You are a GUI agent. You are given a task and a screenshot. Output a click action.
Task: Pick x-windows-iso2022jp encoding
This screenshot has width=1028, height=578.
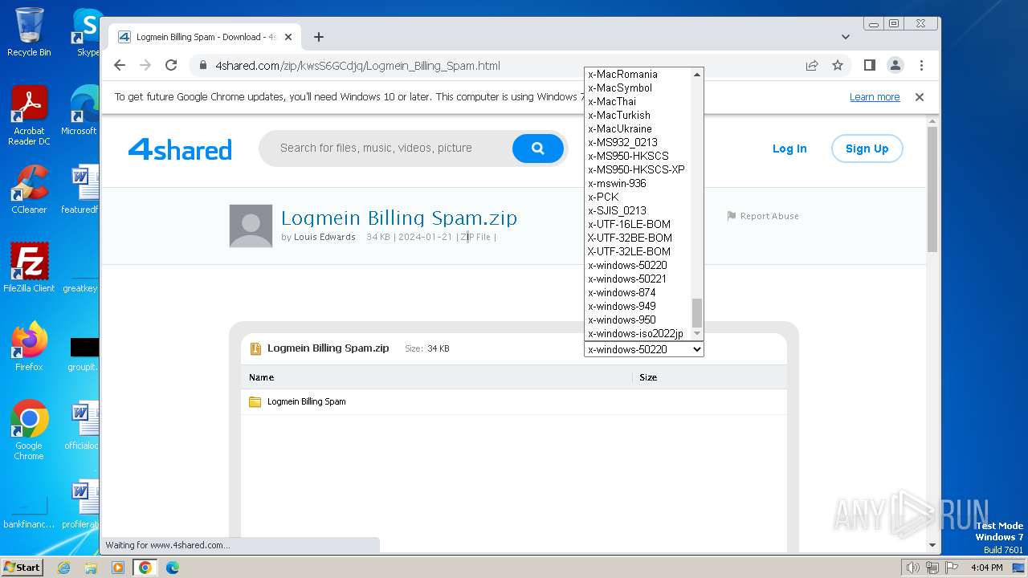point(638,333)
